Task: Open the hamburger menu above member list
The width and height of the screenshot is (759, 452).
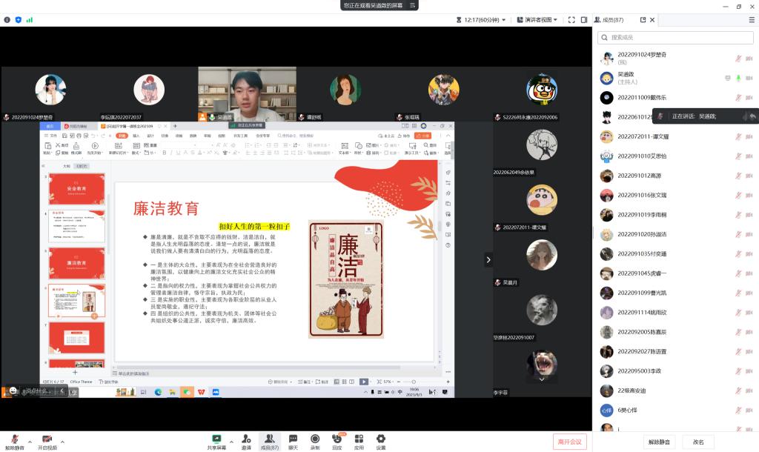Action: (x=751, y=20)
